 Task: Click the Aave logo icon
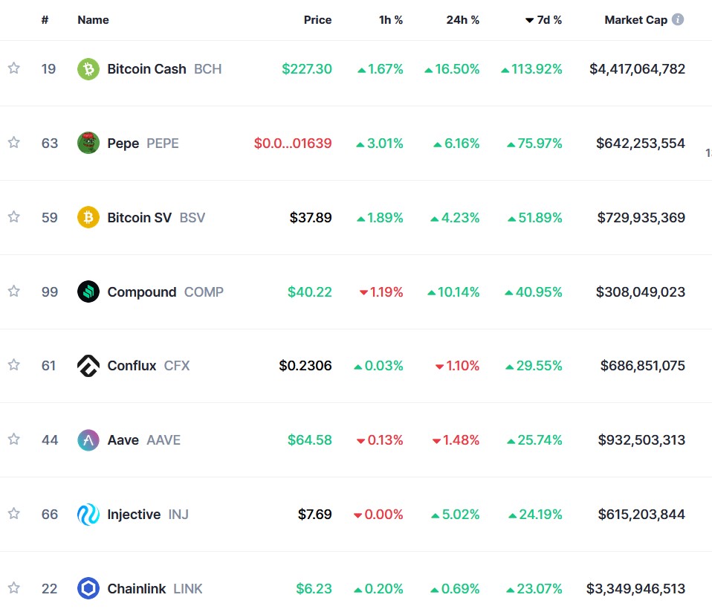(x=88, y=439)
